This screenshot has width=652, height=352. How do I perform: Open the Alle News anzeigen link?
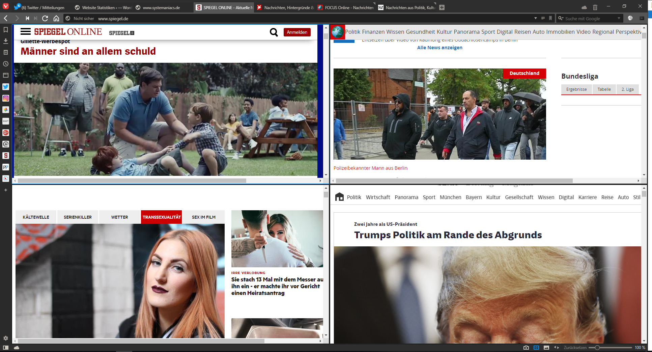(x=440, y=48)
